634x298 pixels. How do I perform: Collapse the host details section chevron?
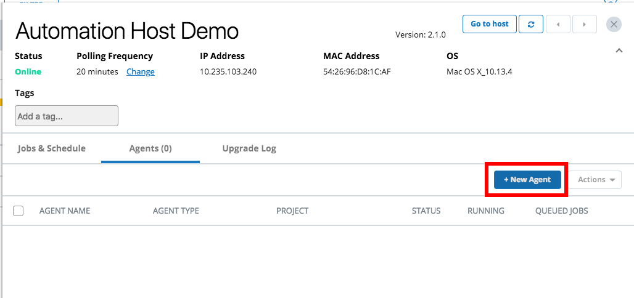coord(619,51)
